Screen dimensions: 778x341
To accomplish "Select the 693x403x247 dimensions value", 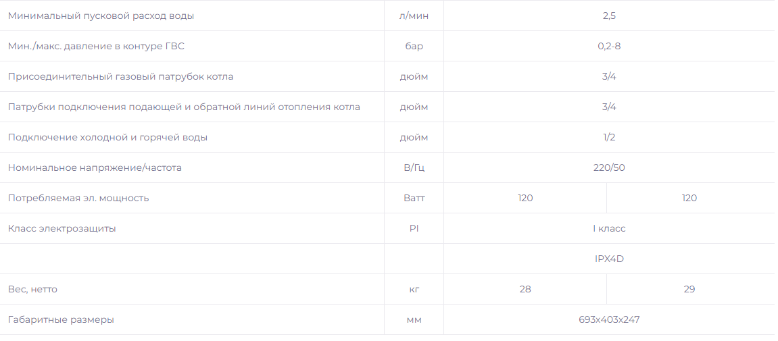I will [609, 319].
